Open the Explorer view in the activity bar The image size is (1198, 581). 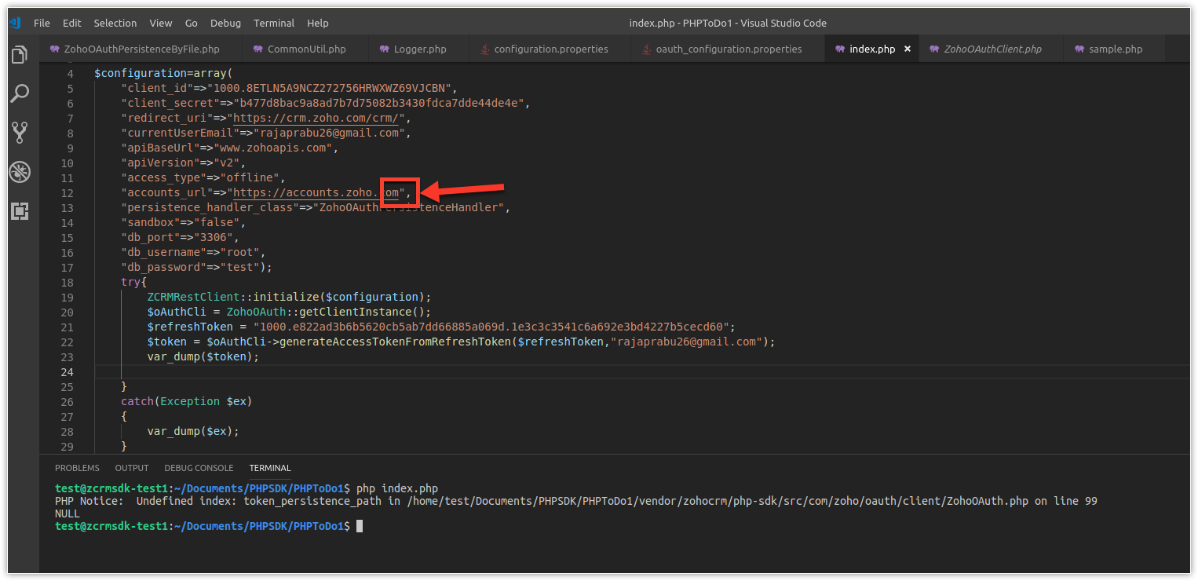point(20,56)
